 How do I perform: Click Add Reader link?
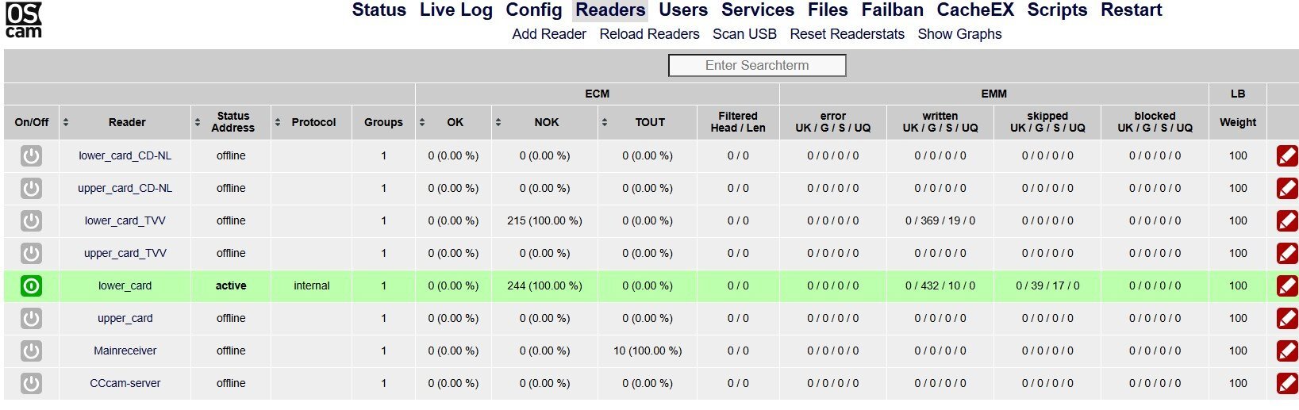[x=548, y=34]
